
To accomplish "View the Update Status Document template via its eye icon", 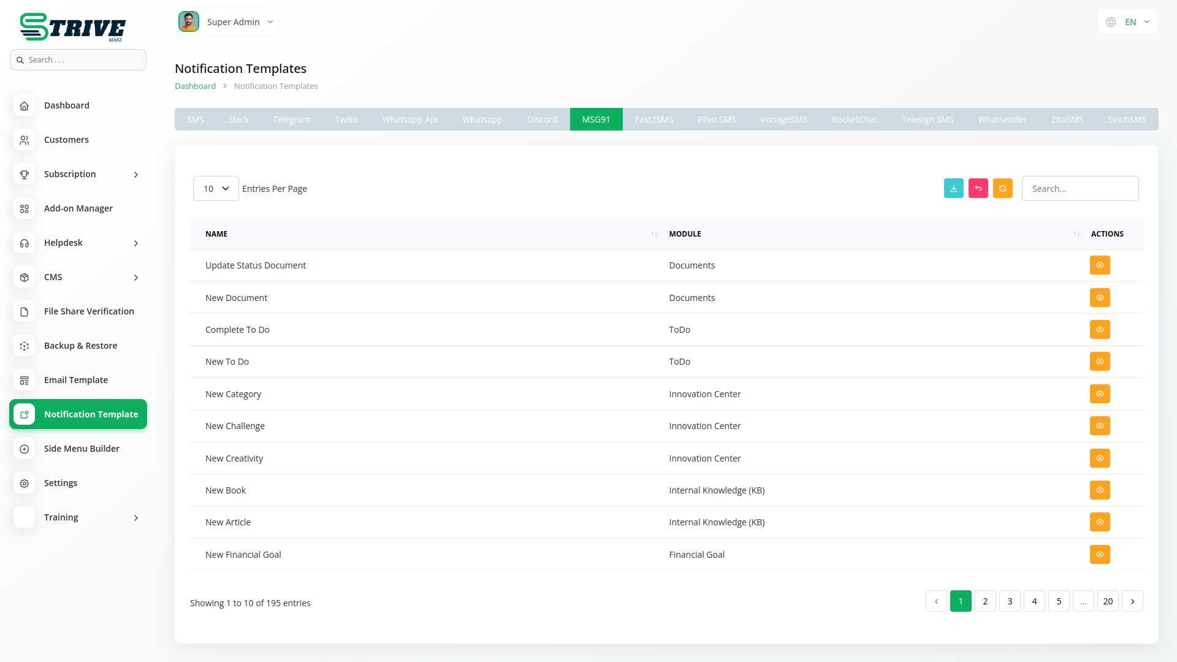I will point(1100,265).
